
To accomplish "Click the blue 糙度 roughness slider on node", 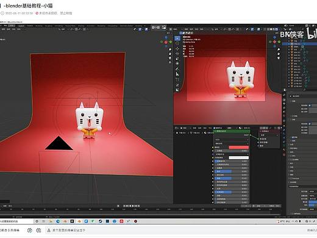I will click(x=232, y=178).
